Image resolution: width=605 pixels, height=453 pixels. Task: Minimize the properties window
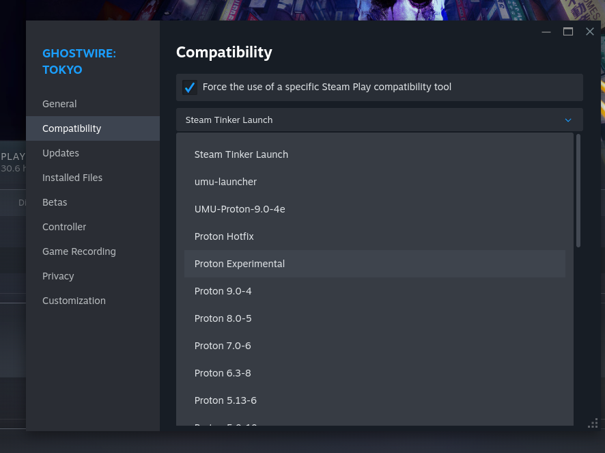tap(546, 31)
